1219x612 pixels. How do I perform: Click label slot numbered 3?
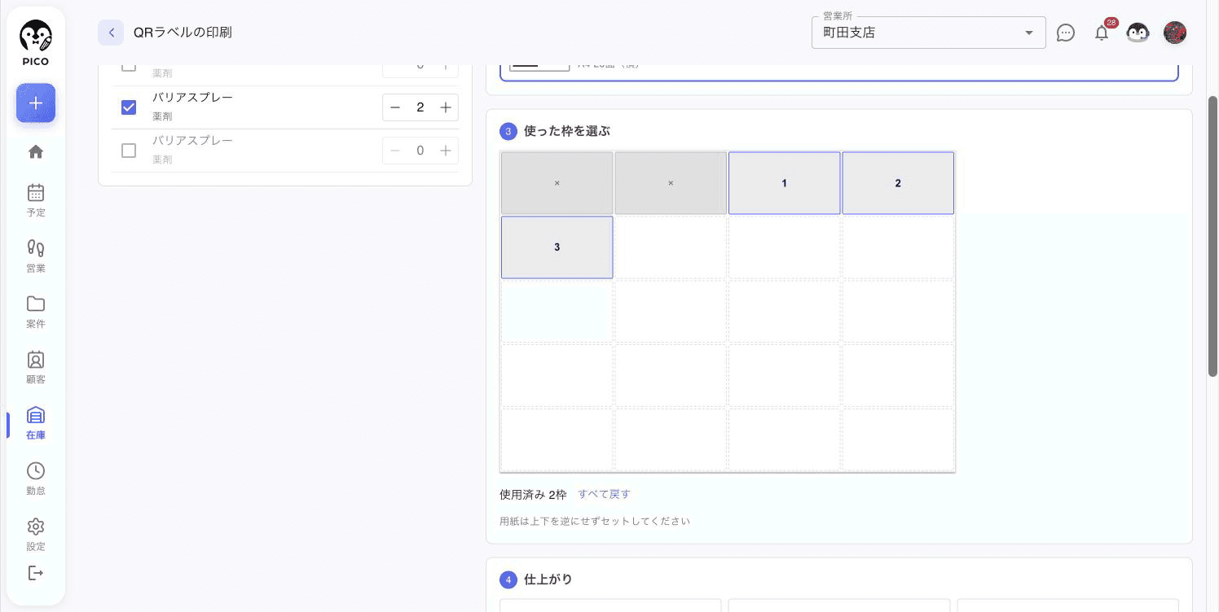[557, 247]
